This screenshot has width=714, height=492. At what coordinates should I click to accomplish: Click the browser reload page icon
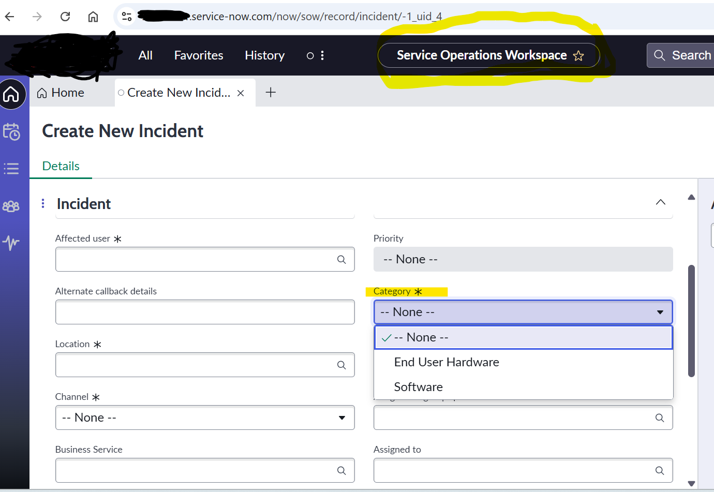coord(65,17)
